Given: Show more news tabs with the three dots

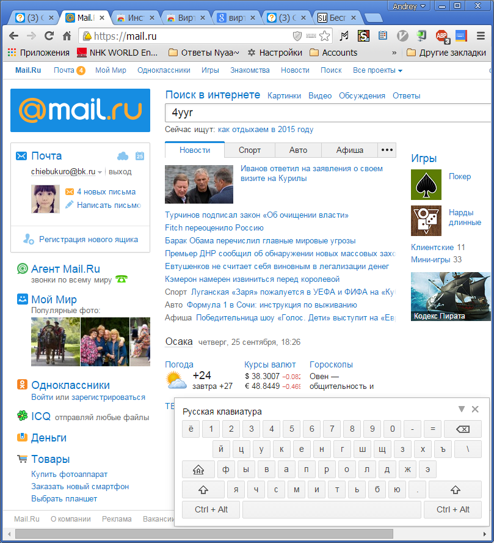Looking at the screenshot, I should (x=387, y=150).
